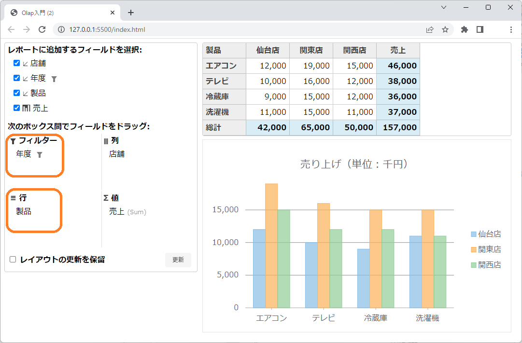This screenshot has width=522, height=343.
Task: View site information icon in address bar
Action: pos(61,29)
